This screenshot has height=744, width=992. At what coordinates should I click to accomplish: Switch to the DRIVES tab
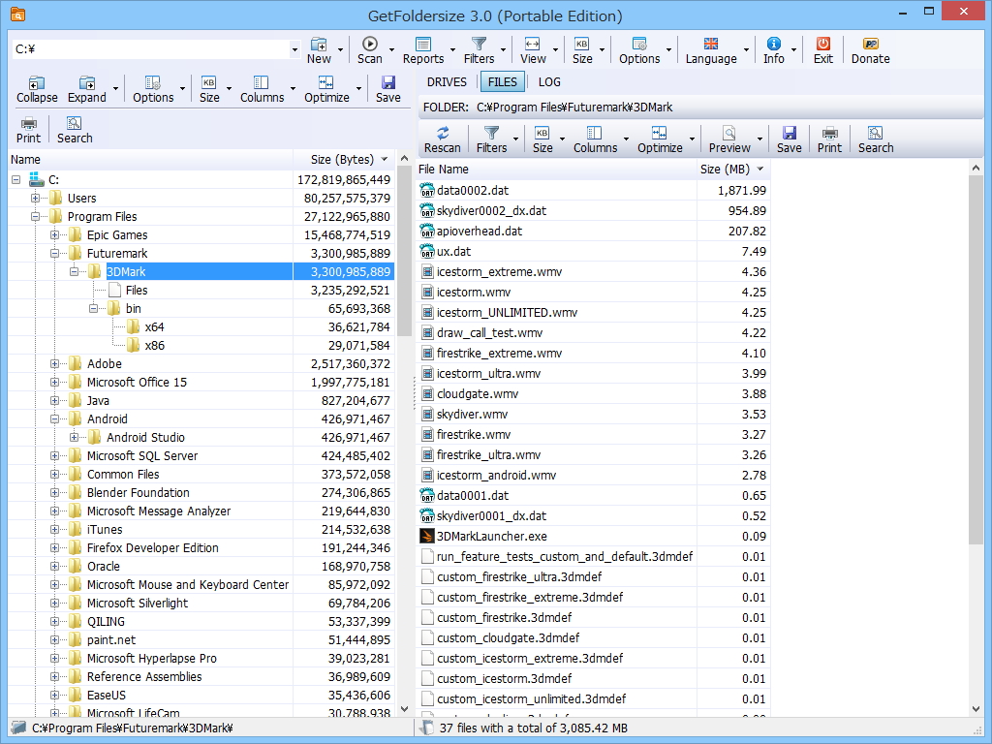pyautogui.click(x=447, y=82)
